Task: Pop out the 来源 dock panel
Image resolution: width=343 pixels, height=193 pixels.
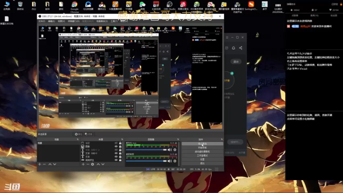Action: (x=122, y=139)
